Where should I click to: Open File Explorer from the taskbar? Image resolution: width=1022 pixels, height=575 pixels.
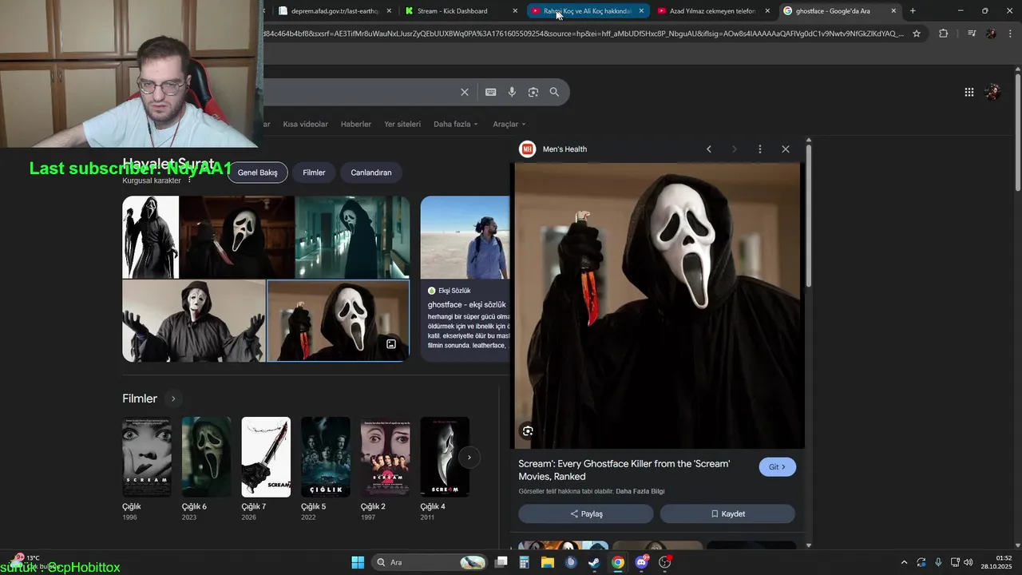548,562
